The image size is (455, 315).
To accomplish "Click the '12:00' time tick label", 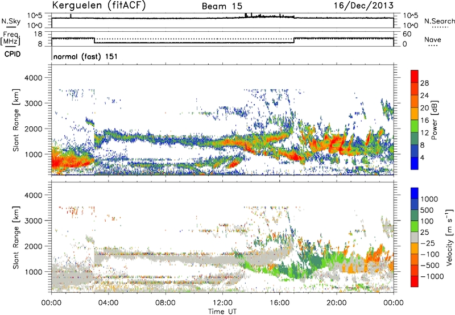I will click(222, 303).
